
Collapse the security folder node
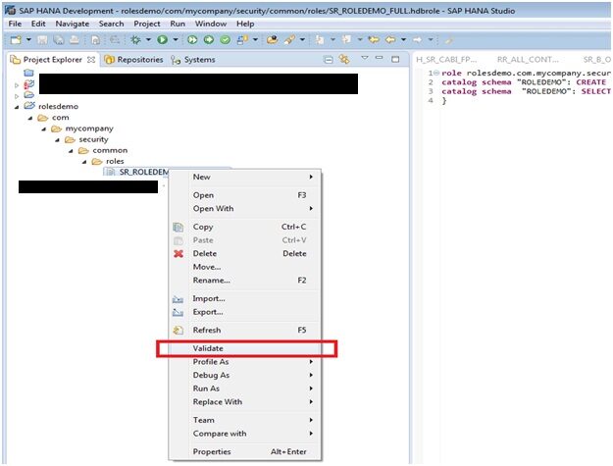[56, 139]
